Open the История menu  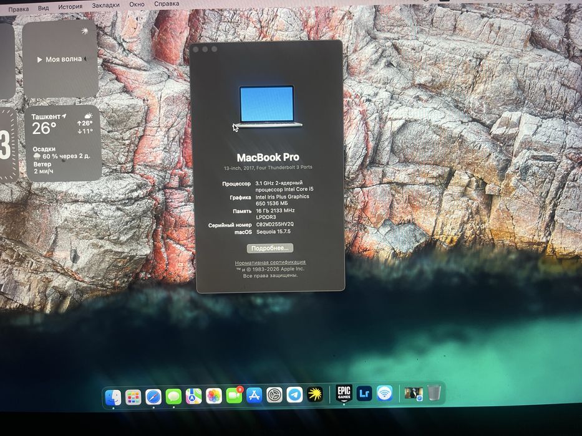70,6
